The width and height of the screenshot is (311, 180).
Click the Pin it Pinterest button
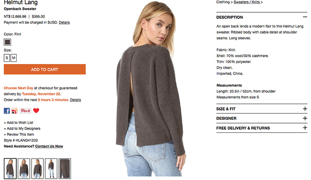25,111
